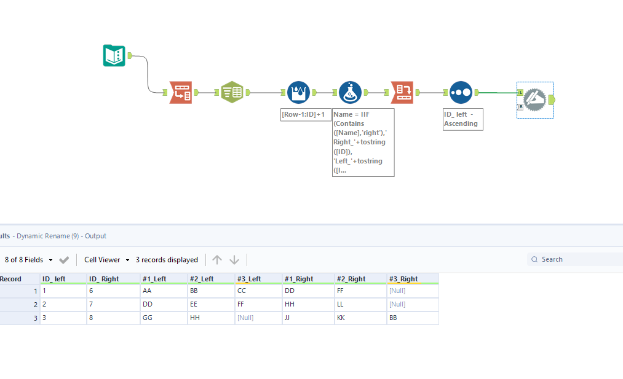This screenshot has width=623, height=379.
Task: Select the green hexagon table tool
Action: [x=232, y=93]
